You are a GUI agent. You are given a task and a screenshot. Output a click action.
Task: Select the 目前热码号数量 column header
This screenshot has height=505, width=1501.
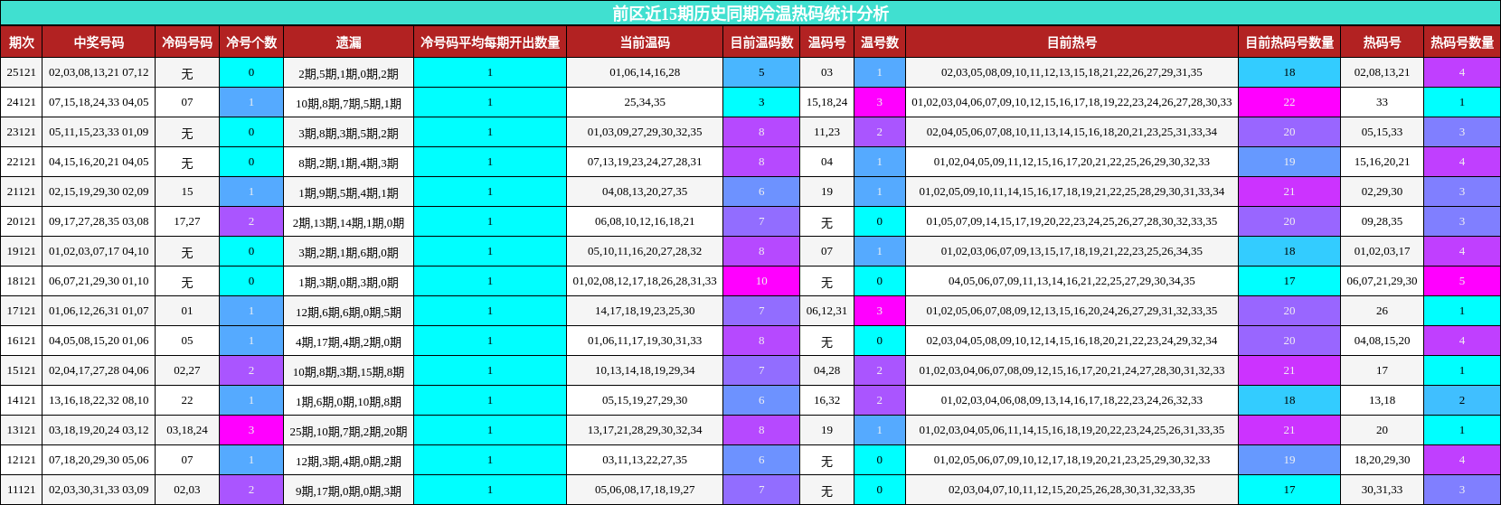(x=1289, y=42)
